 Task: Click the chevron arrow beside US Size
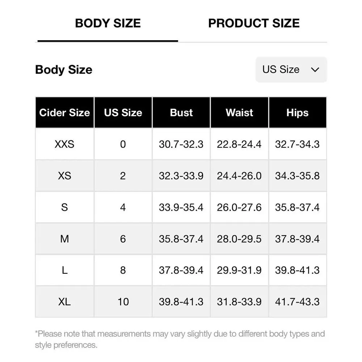315,70
